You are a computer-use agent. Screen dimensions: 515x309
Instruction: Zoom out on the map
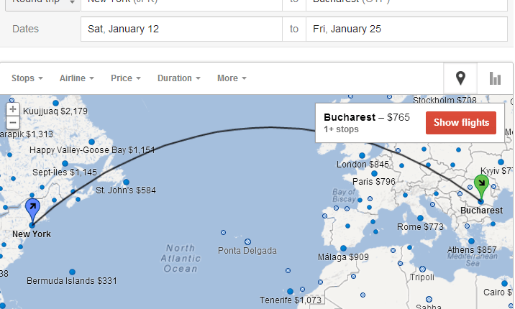click(13, 123)
